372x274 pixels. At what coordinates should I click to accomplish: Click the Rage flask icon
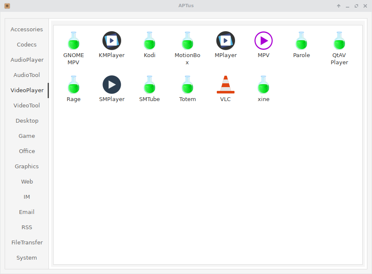click(x=73, y=85)
